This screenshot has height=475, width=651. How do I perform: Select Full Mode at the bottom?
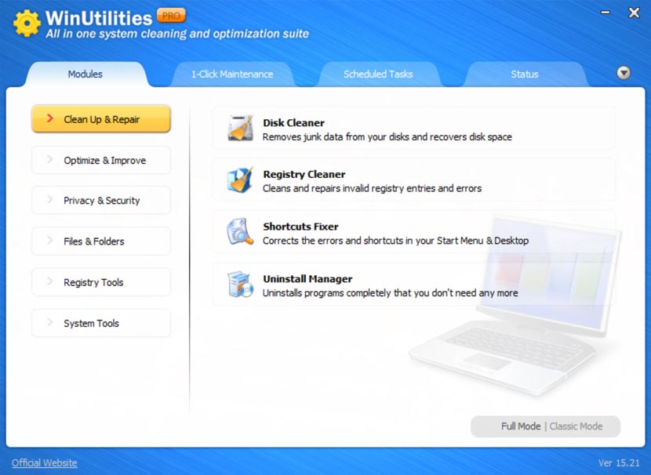[x=522, y=426]
